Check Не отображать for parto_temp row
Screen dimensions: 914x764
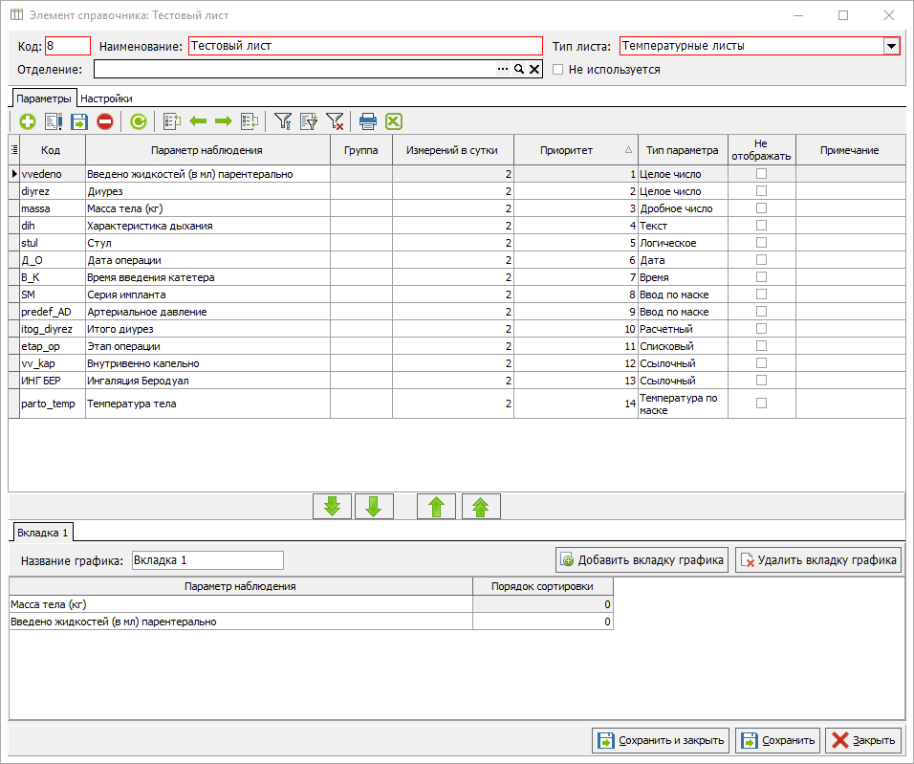(761, 403)
